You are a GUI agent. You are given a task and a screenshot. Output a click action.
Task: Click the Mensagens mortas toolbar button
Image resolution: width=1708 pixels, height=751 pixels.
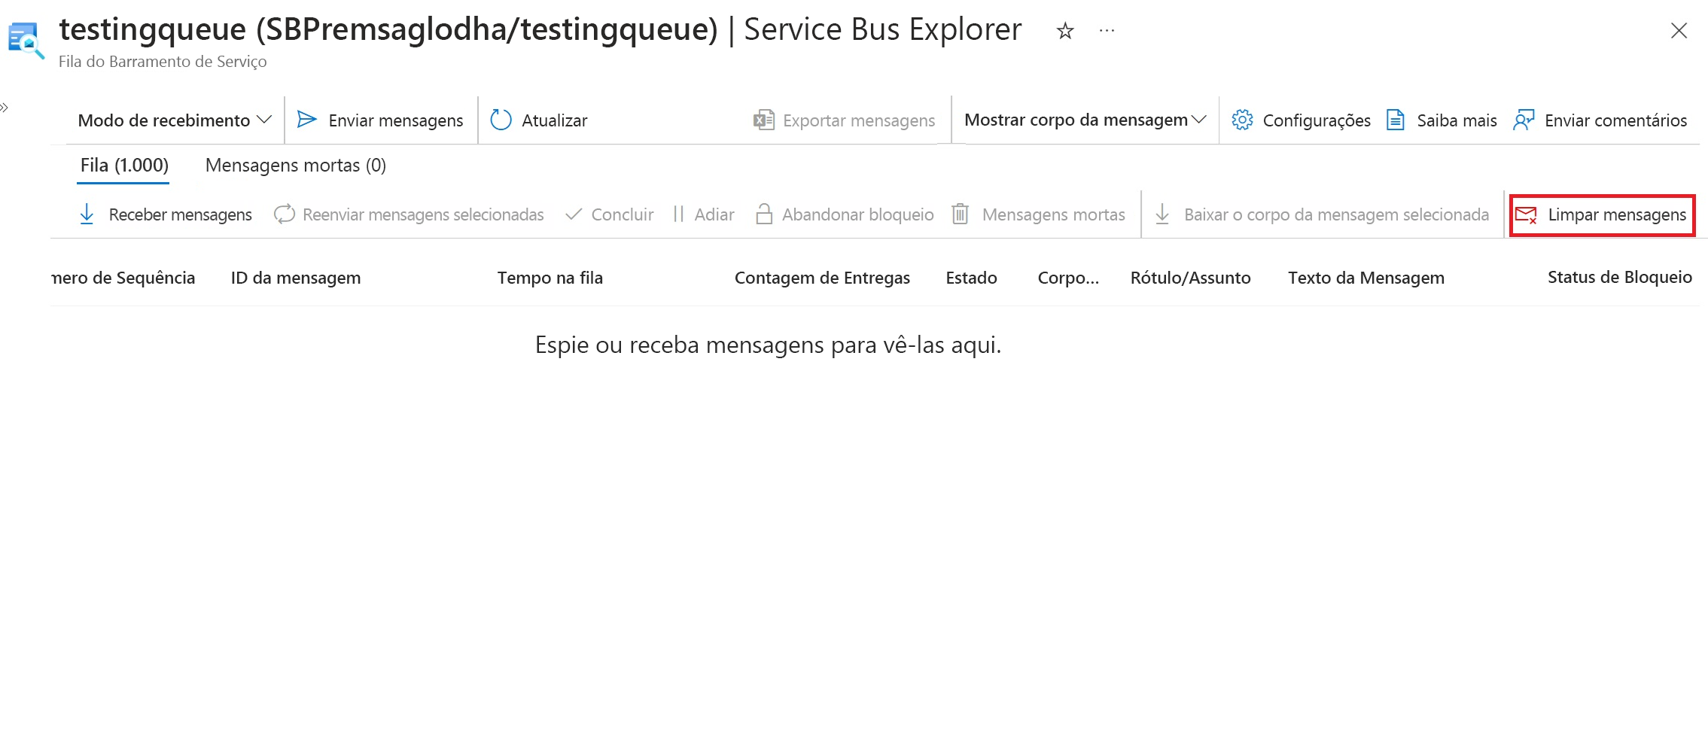point(1038,215)
